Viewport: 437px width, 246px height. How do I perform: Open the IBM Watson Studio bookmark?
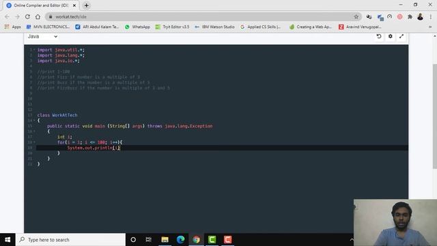pyautogui.click(x=214, y=27)
